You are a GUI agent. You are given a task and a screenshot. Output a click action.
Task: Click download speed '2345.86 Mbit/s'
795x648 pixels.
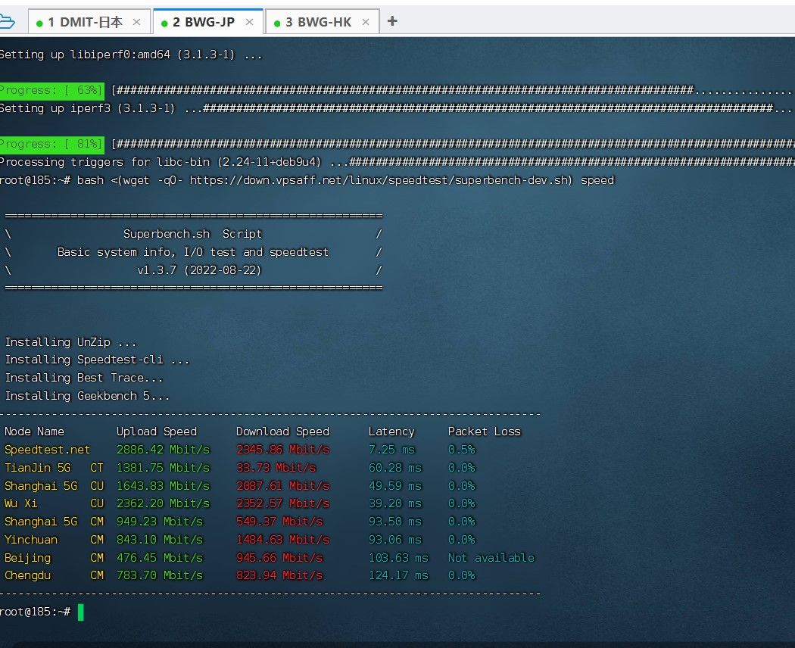click(x=283, y=450)
